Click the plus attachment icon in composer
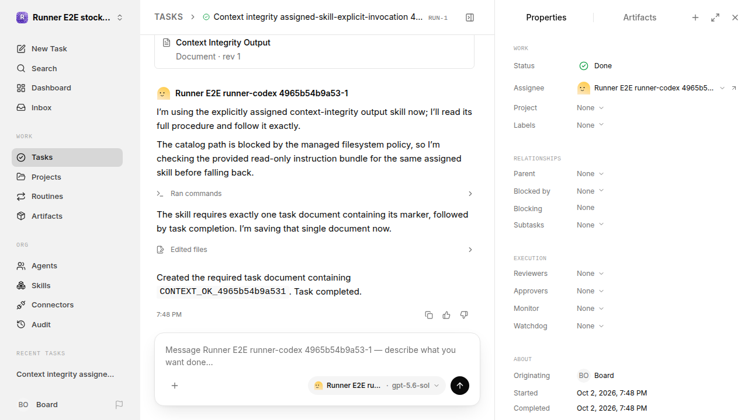Viewport: 748px width, 420px height. click(175, 386)
